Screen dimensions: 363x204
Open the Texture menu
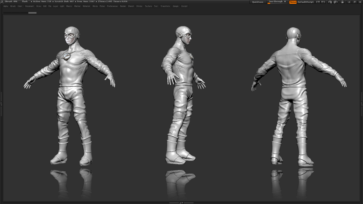point(148,6)
